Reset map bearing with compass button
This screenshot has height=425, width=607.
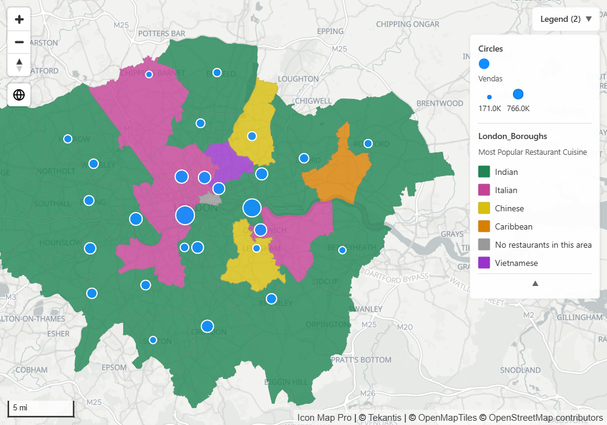point(19,64)
